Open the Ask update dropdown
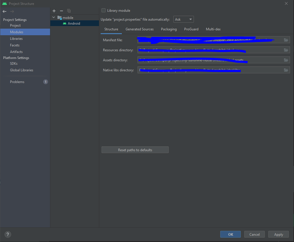Viewport: 294px width, 242px height. tap(183, 19)
